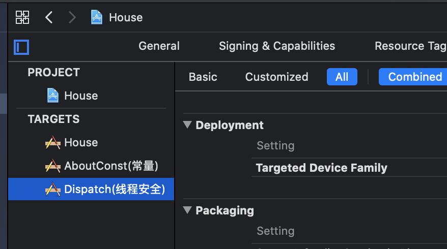Click the House project icon under PROJECT
Screen dimensions: 447x249
[53, 96]
